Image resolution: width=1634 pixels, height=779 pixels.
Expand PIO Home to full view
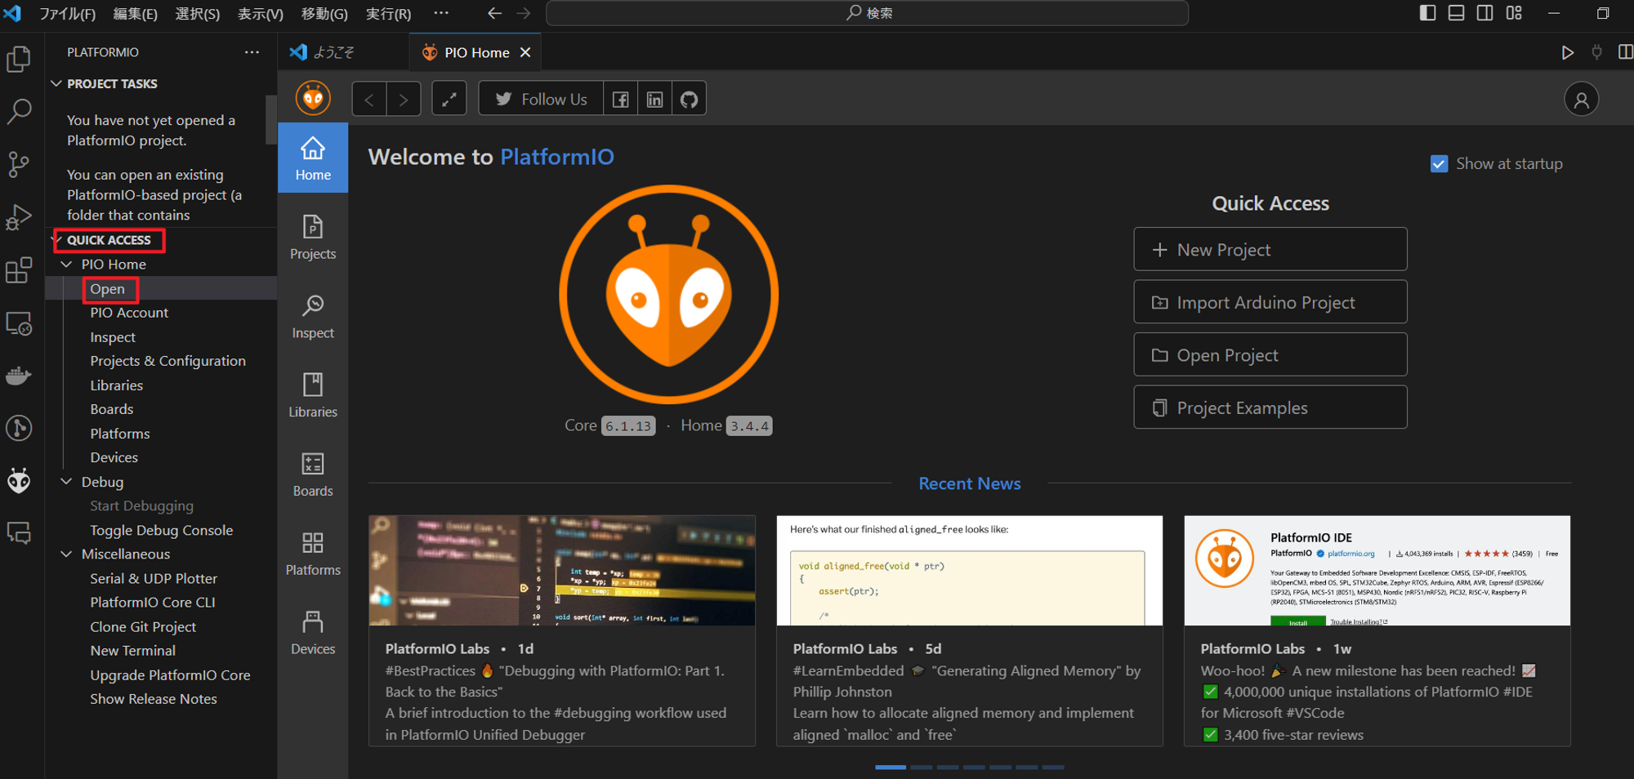click(x=449, y=100)
